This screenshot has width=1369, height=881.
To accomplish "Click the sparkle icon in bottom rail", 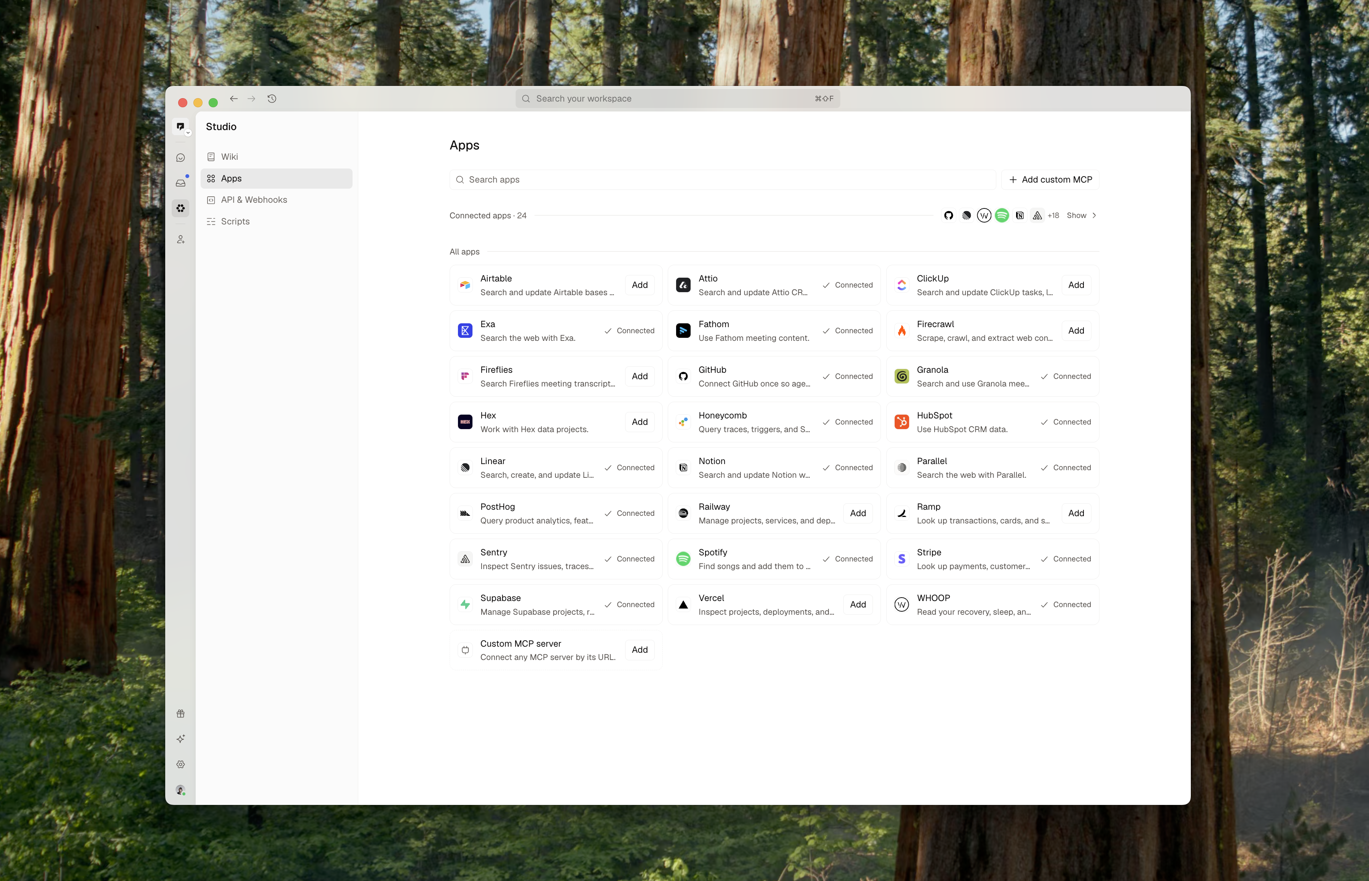I will 180,739.
